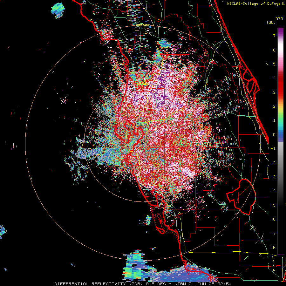The image size is (286, 286).
Task: Click the TH threshold label on scale
Action: [x=273, y=248]
